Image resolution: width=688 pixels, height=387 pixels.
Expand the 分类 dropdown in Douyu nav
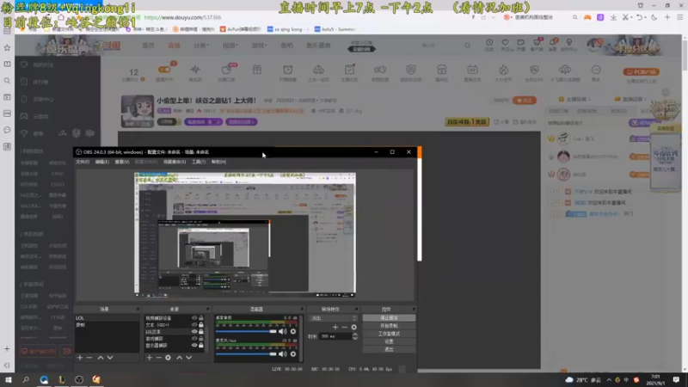point(201,46)
